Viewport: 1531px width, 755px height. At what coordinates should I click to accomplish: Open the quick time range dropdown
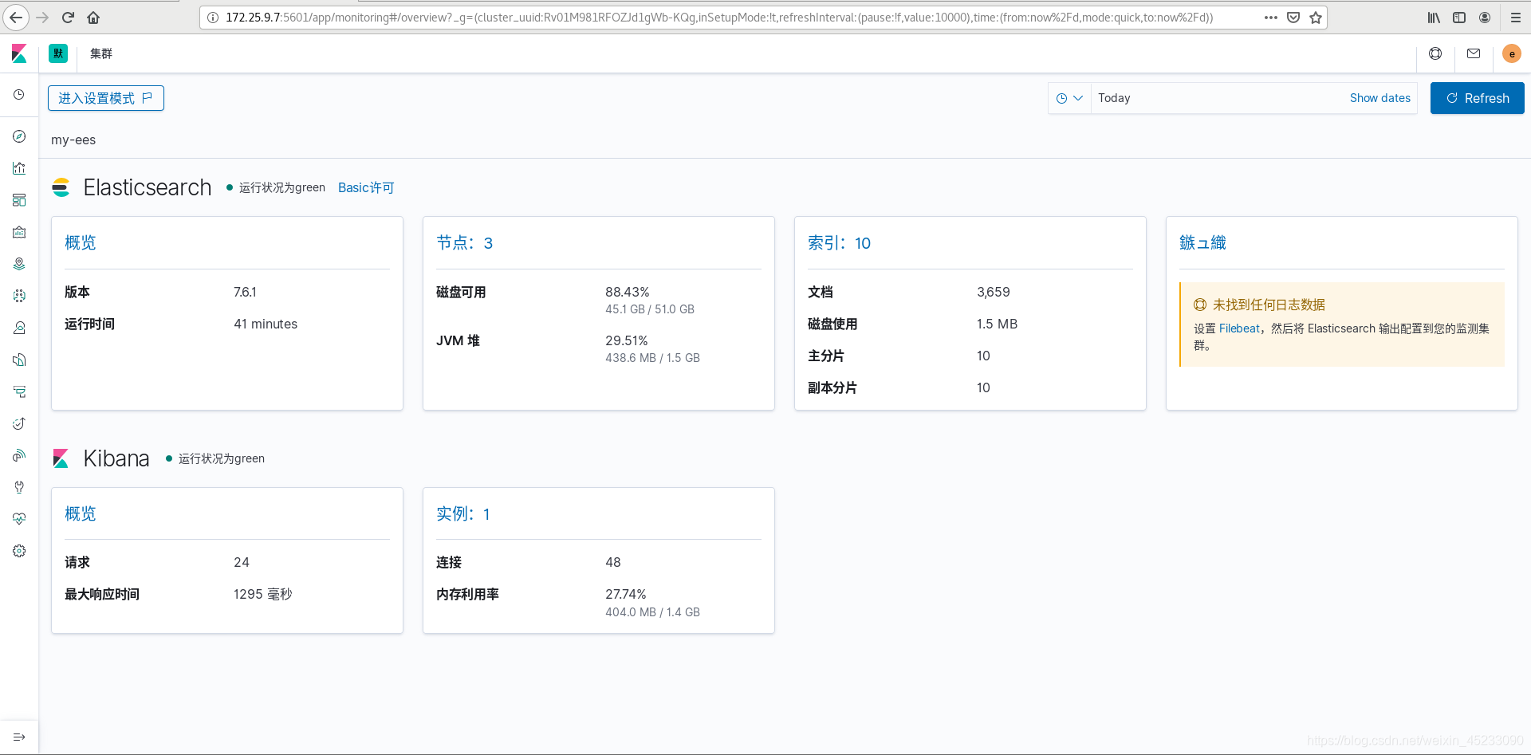(x=1069, y=98)
